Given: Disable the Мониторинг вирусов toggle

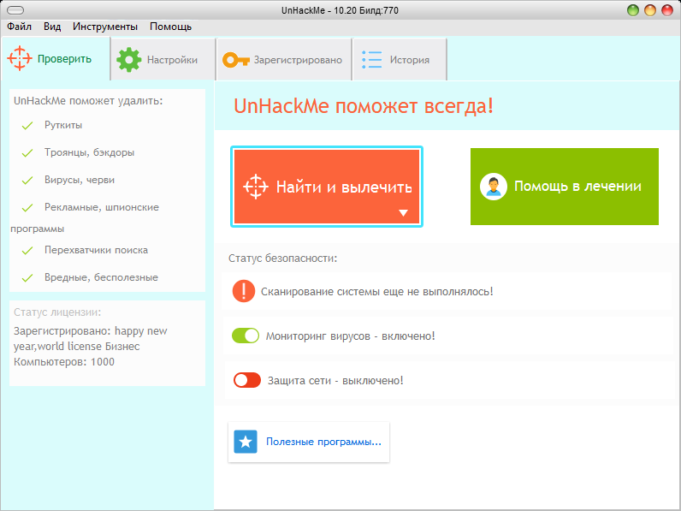Looking at the screenshot, I should pyautogui.click(x=246, y=336).
